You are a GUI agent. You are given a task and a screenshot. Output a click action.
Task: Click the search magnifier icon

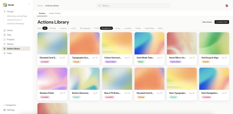pos(99,6)
